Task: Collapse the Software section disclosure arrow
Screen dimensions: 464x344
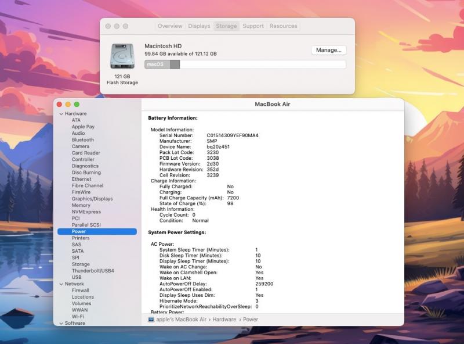Action: (61, 323)
